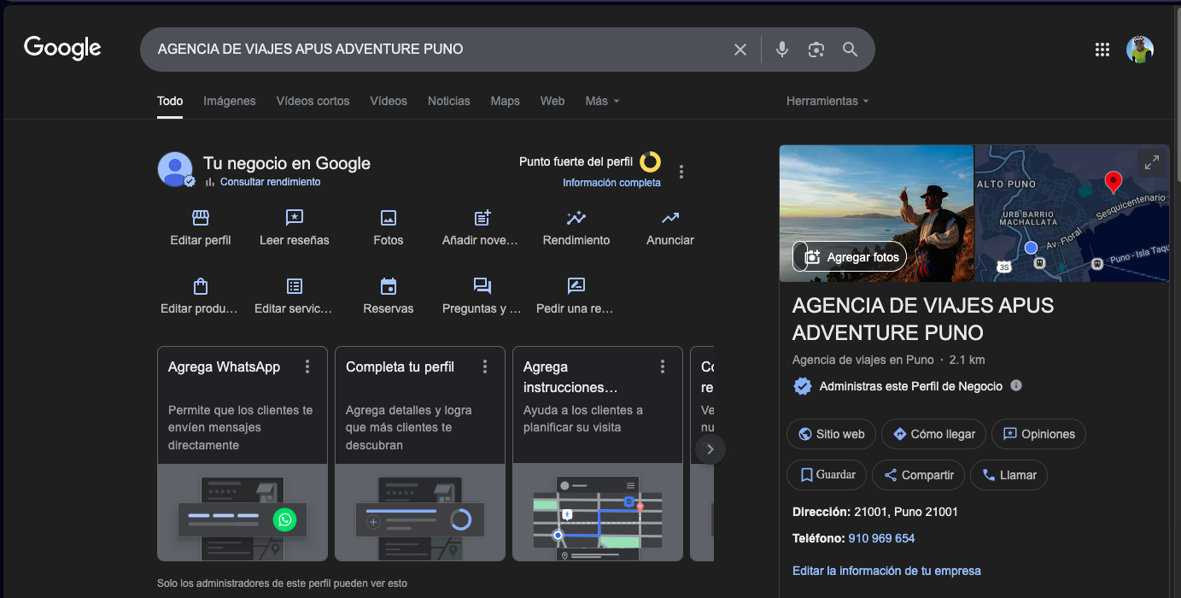Open the Completa tu perfil card
The image size is (1181, 598).
click(x=420, y=454)
